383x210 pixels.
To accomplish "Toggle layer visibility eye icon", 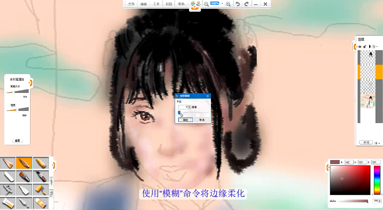I will [x=360, y=46].
